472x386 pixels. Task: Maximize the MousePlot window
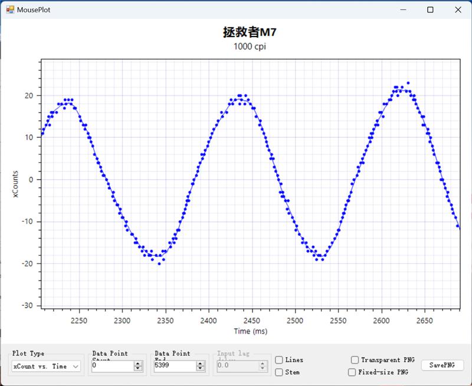coord(430,10)
